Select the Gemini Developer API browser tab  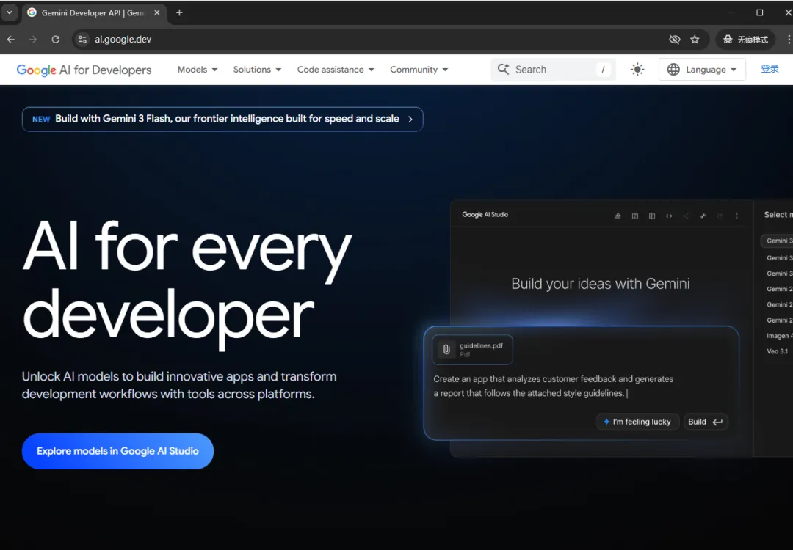pyautogui.click(x=93, y=12)
